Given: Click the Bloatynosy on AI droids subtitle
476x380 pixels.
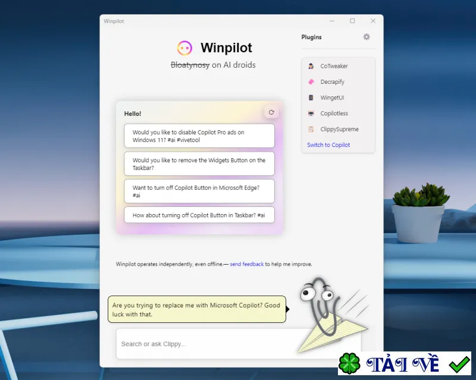Looking at the screenshot, I should tap(213, 65).
